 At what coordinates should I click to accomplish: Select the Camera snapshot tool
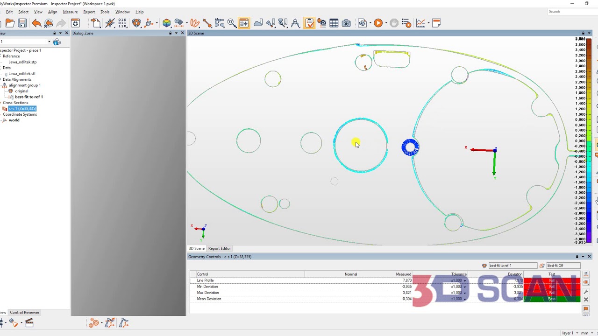tap(346, 23)
